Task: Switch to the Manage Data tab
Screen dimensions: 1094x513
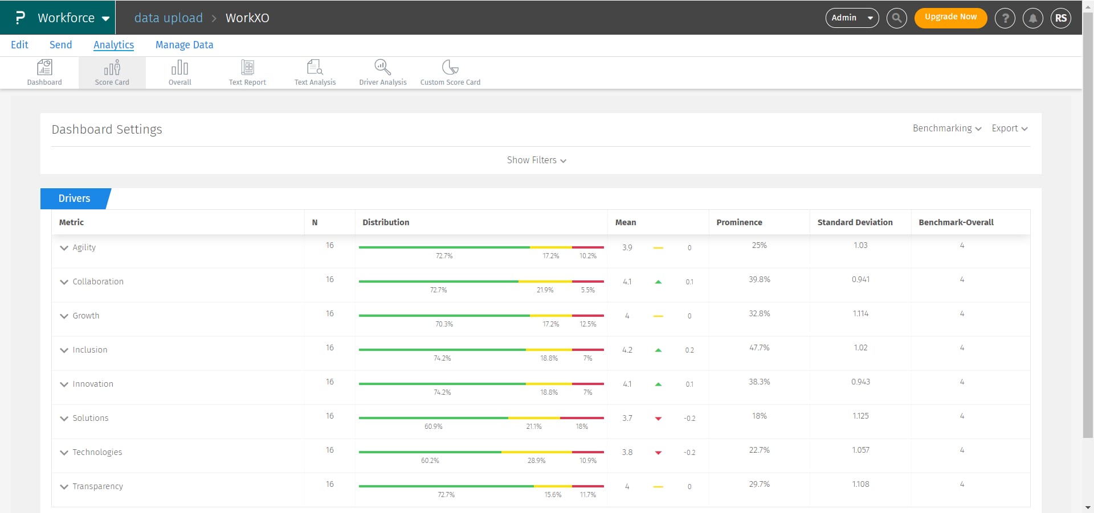Action: 184,44
